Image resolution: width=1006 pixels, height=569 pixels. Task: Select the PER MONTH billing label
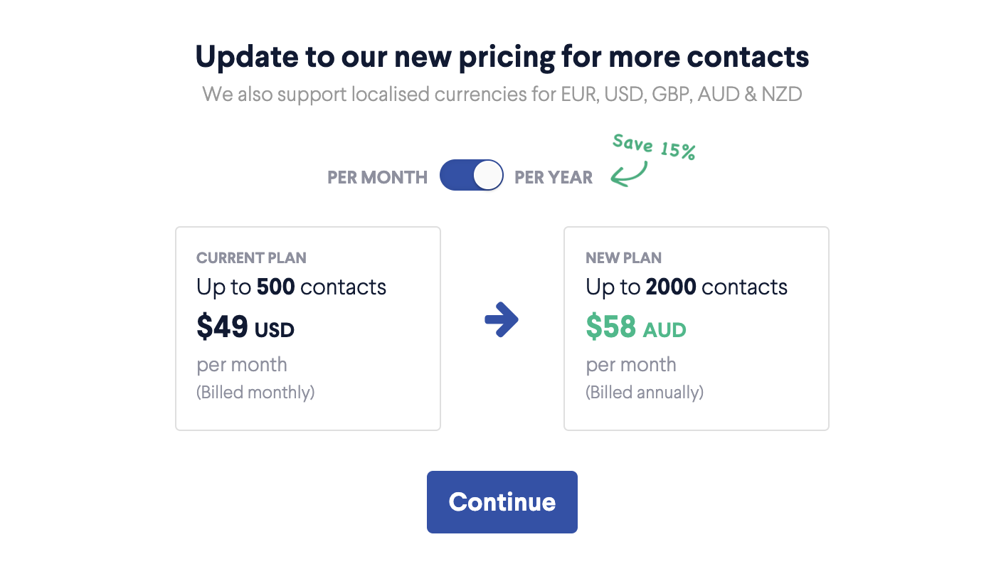click(377, 177)
